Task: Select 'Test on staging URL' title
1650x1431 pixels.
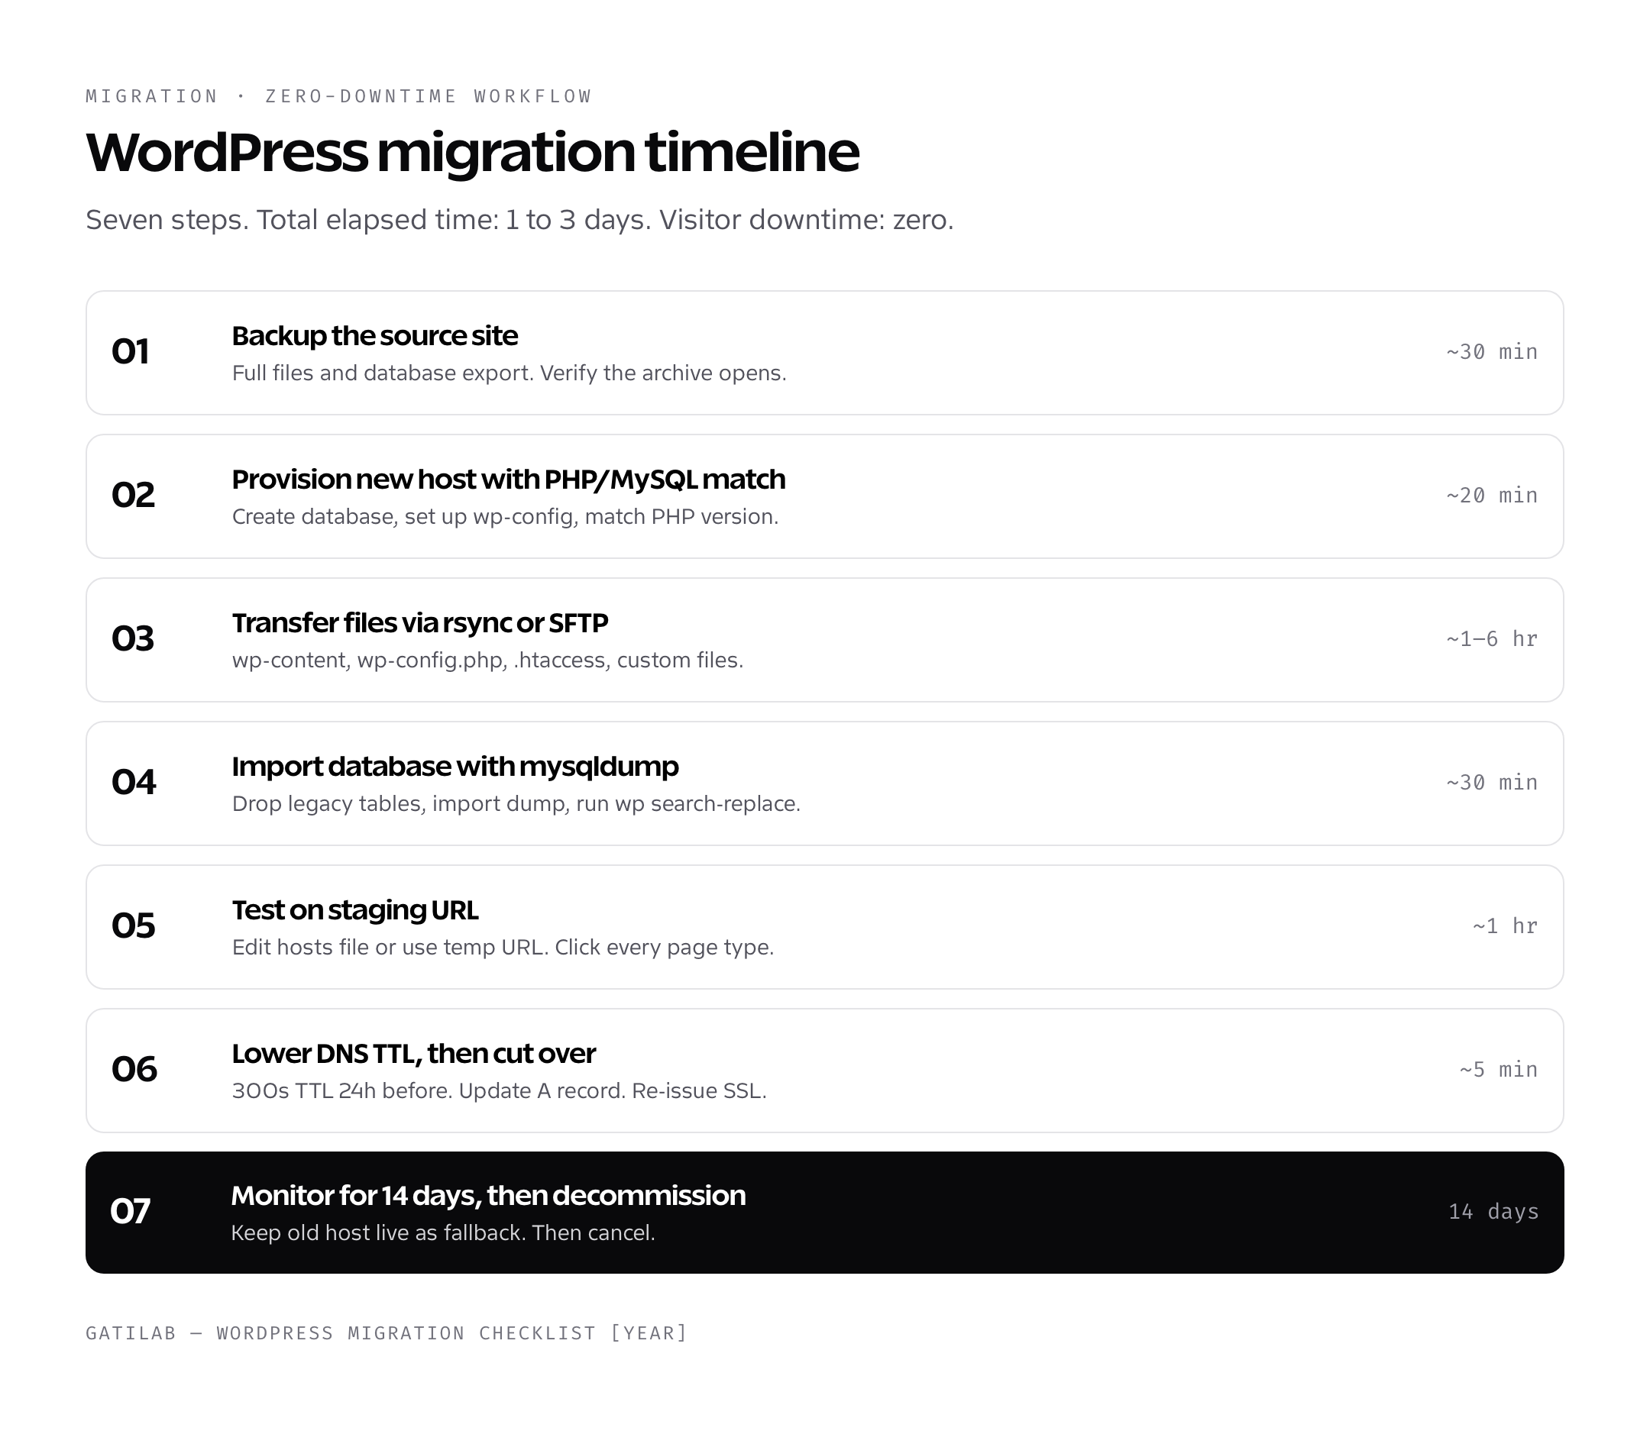Action: click(355, 910)
